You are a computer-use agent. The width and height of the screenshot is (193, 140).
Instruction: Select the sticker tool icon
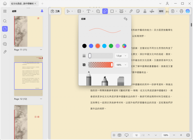[138, 11]
